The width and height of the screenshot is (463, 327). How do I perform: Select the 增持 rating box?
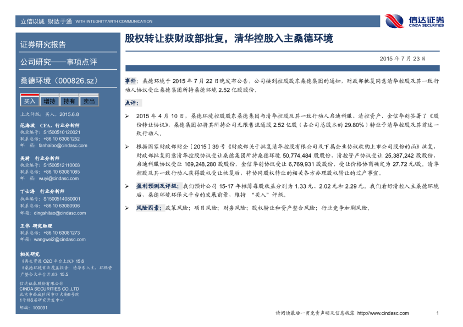pos(49,101)
